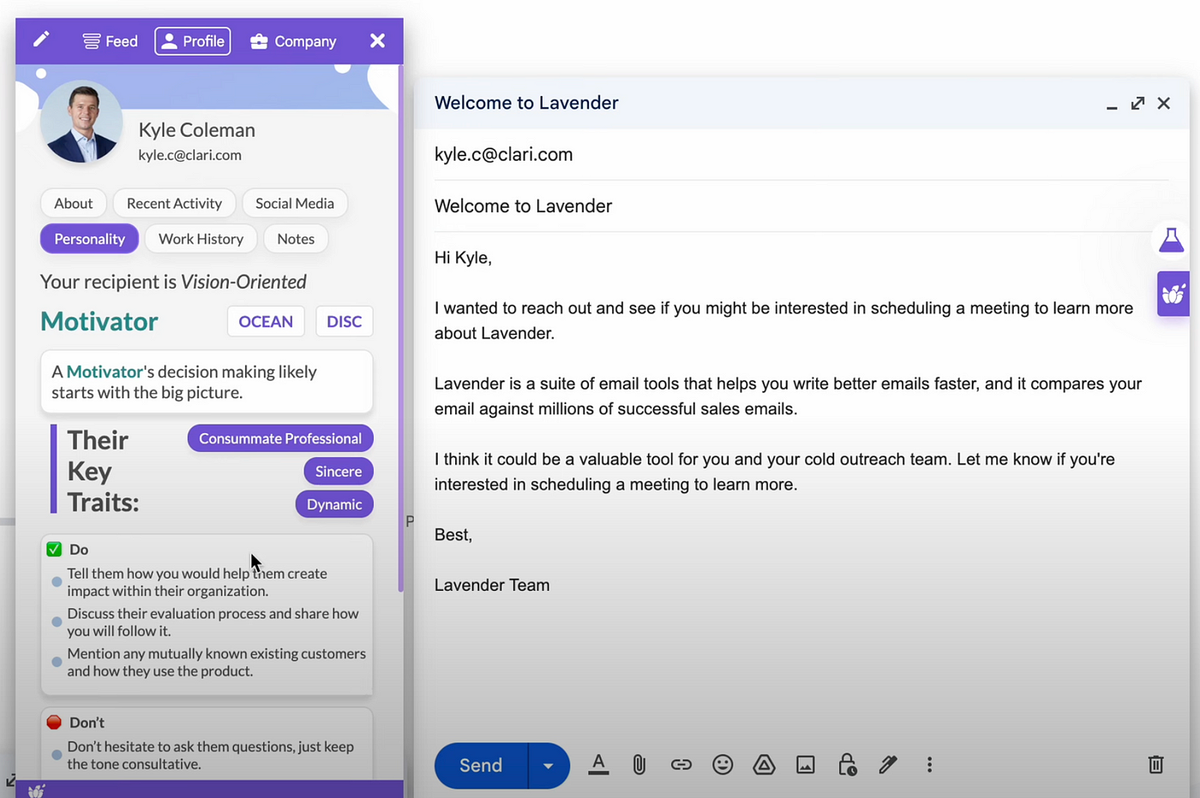Expand compose window to full screen

click(x=1137, y=103)
